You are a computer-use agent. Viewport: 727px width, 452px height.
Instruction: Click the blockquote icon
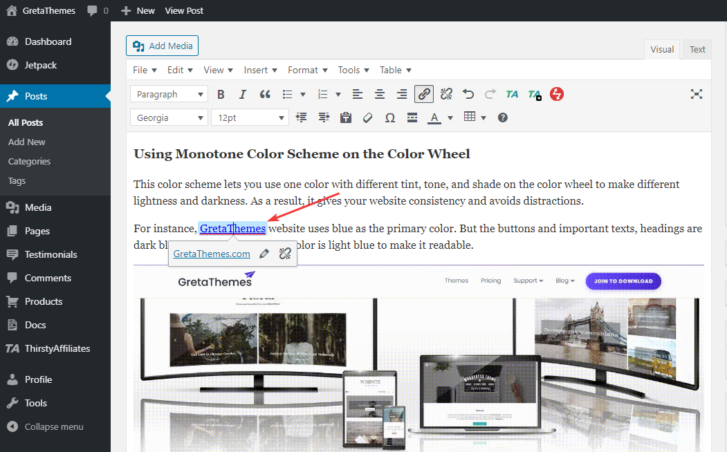(265, 94)
